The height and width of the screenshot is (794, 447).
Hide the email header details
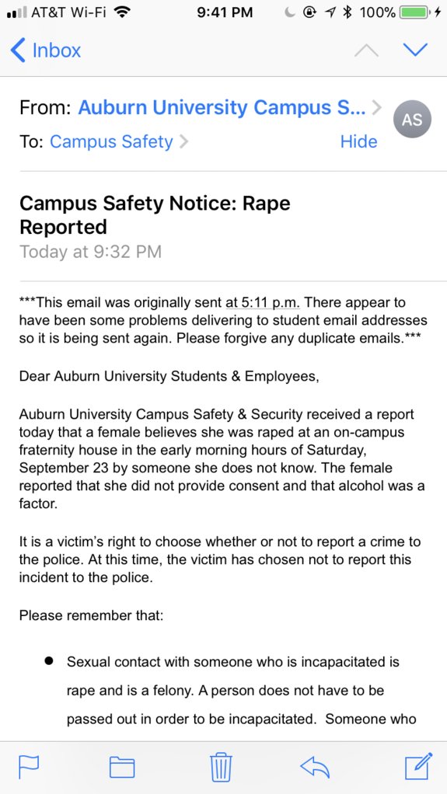(x=359, y=141)
